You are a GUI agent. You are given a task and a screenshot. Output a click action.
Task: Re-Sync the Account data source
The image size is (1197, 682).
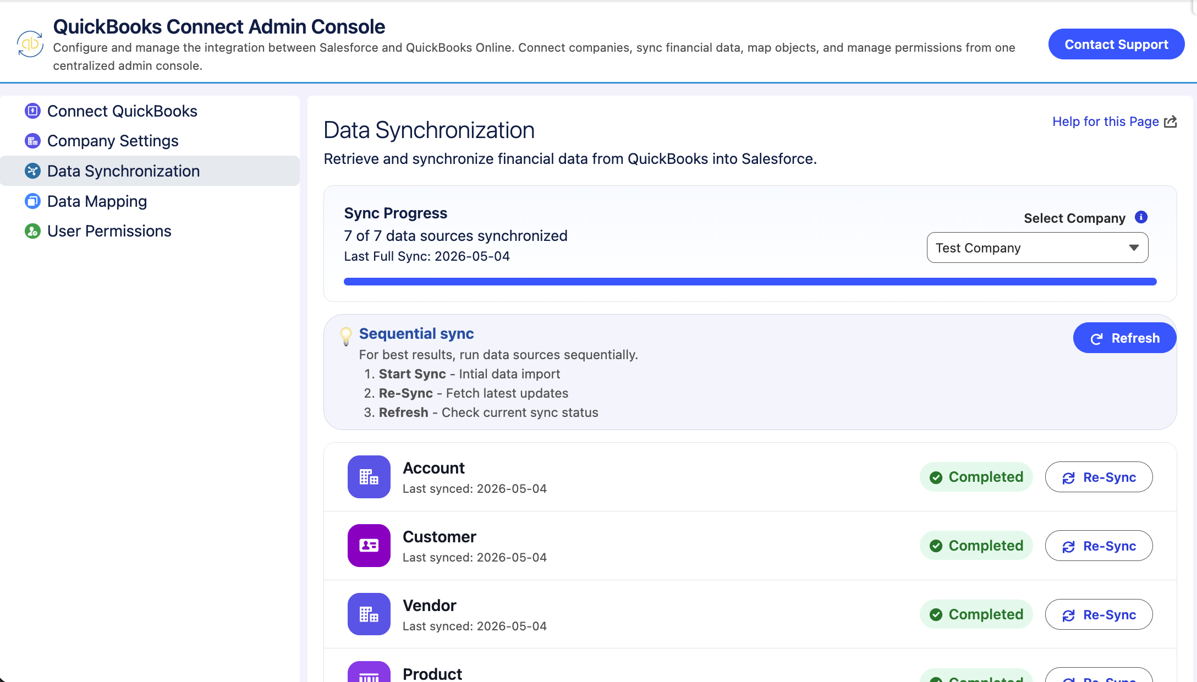1099,477
